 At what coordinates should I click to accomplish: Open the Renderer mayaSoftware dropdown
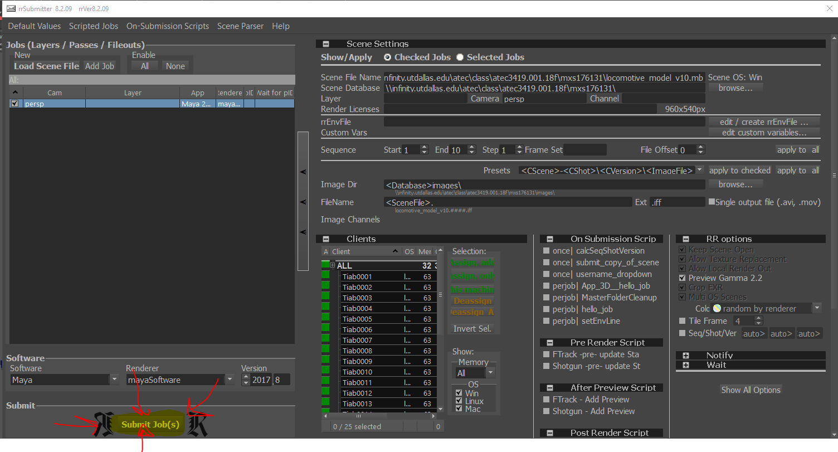pyautogui.click(x=230, y=380)
